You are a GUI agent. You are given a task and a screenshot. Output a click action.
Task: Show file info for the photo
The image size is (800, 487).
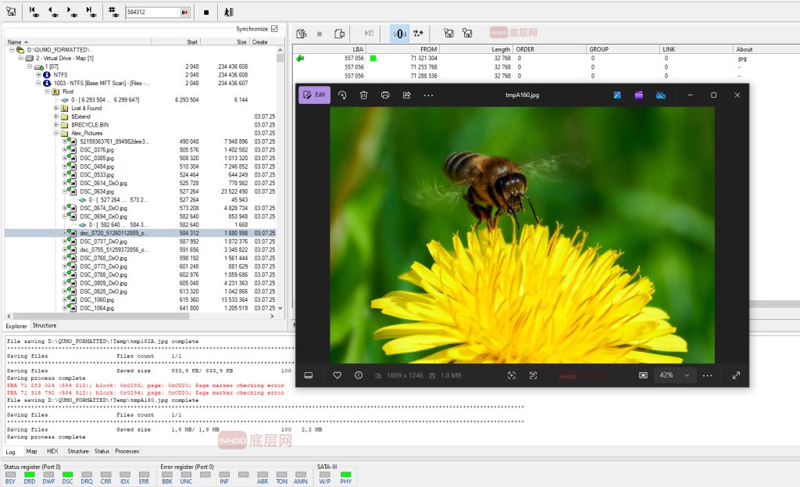pos(359,375)
